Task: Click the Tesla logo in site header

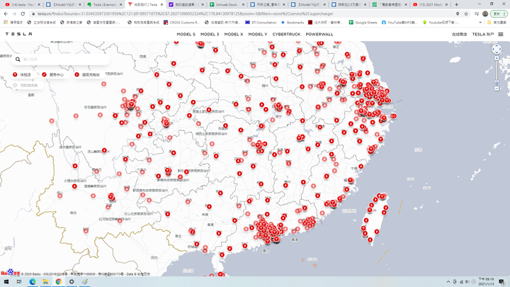Action: click(18, 34)
